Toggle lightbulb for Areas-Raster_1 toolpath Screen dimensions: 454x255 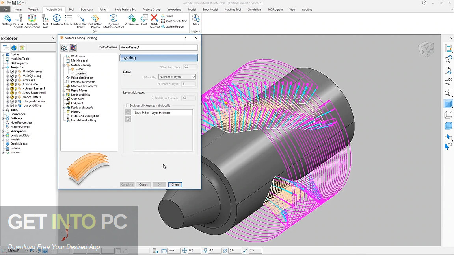(16, 89)
